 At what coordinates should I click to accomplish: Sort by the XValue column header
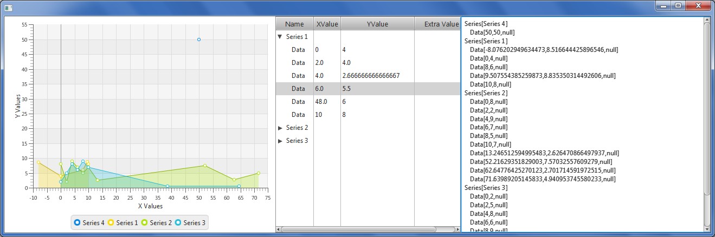327,24
